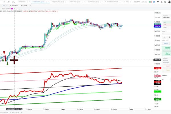Open the user profile avatar
The image size is (171, 114).
pyautogui.click(x=170, y=2)
